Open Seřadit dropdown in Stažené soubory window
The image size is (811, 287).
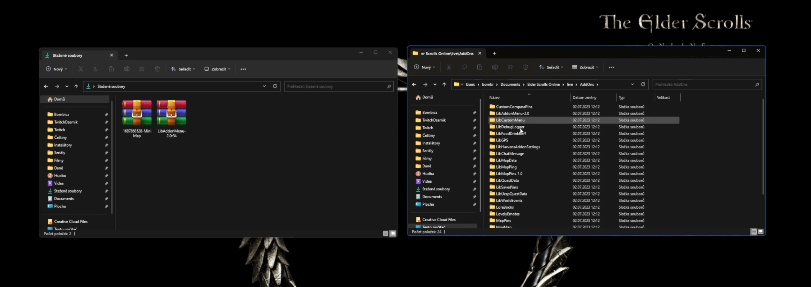click(x=183, y=69)
